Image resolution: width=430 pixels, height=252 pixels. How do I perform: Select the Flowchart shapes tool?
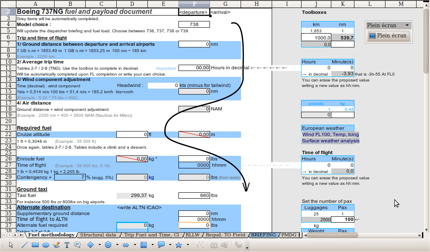(144, 245)
